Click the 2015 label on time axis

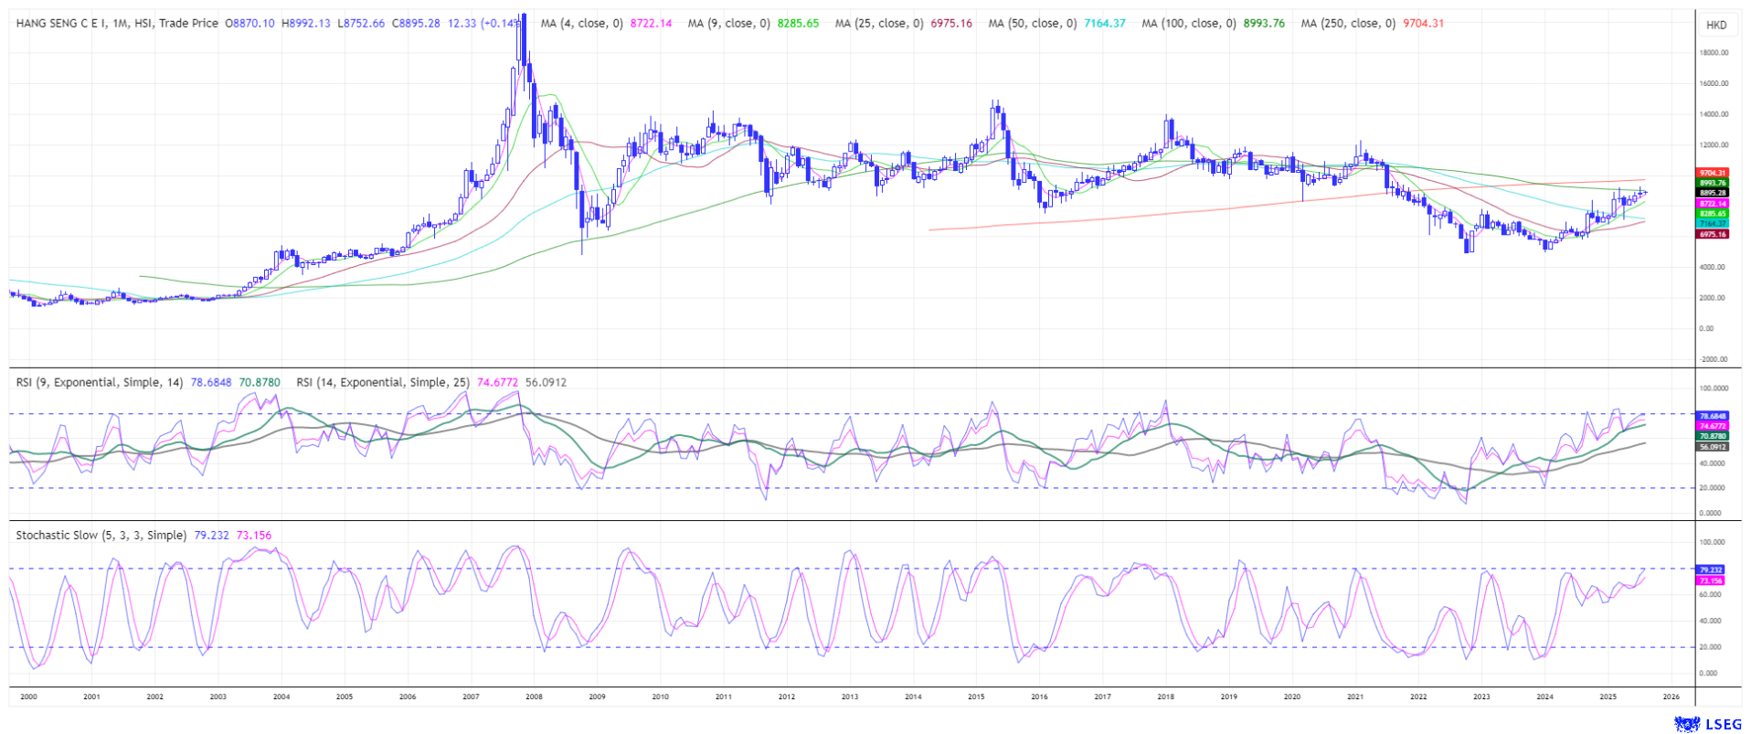coord(976,697)
